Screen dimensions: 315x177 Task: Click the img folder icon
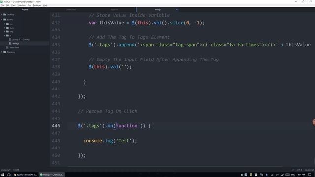8,31
